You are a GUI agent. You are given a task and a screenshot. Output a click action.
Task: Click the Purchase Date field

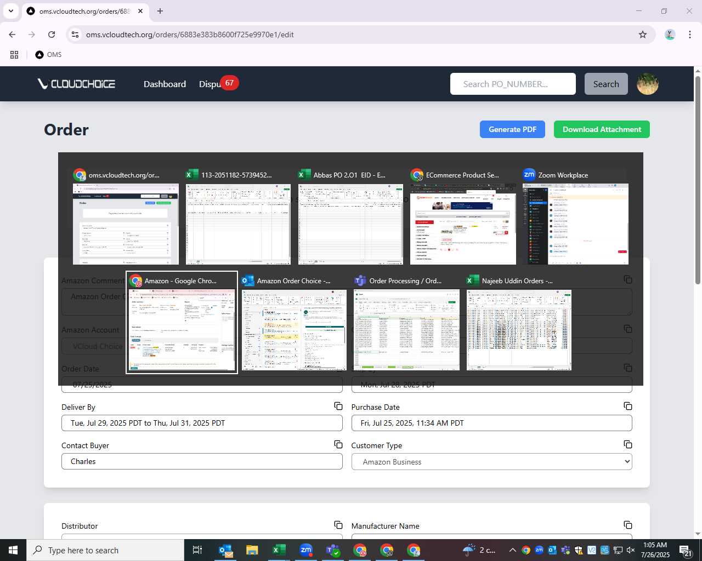[491, 423]
